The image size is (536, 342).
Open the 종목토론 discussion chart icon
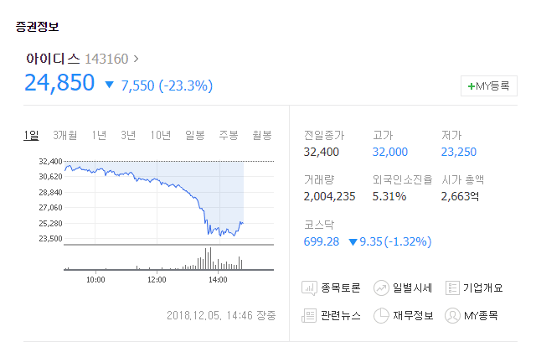[x=309, y=288]
